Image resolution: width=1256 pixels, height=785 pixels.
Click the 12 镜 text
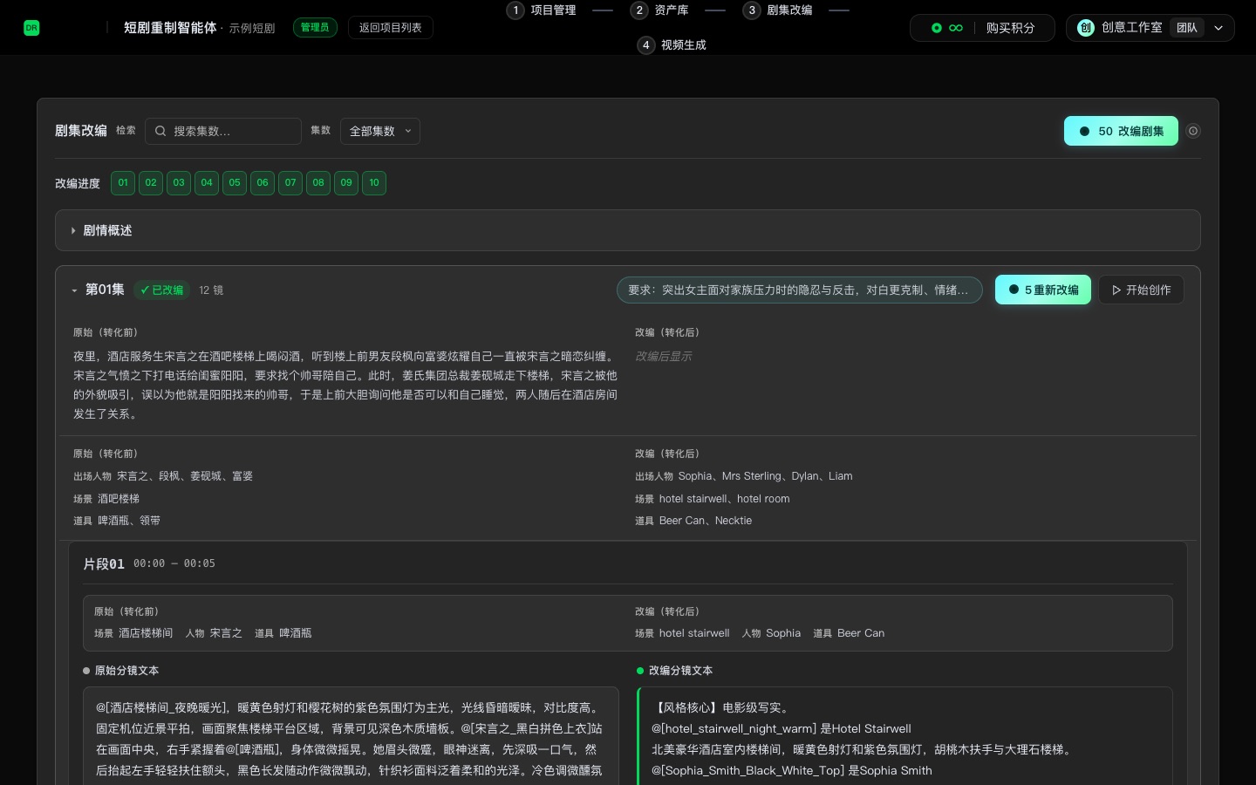(x=211, y=290)
